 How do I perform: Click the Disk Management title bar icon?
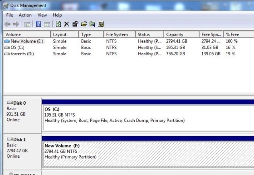tap(5, 5)
